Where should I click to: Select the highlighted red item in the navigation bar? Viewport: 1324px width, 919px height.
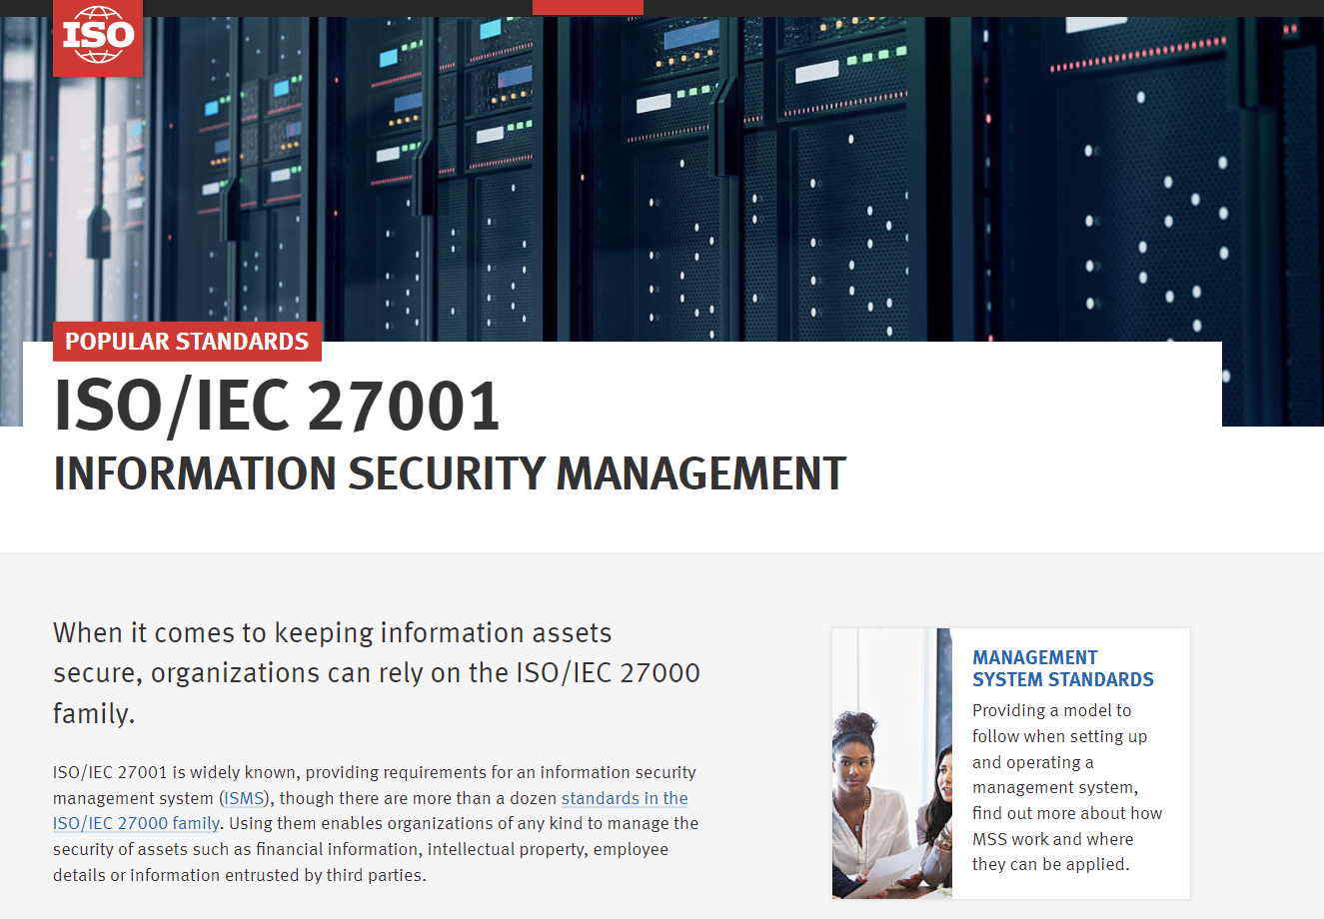[x=588, y=6]
